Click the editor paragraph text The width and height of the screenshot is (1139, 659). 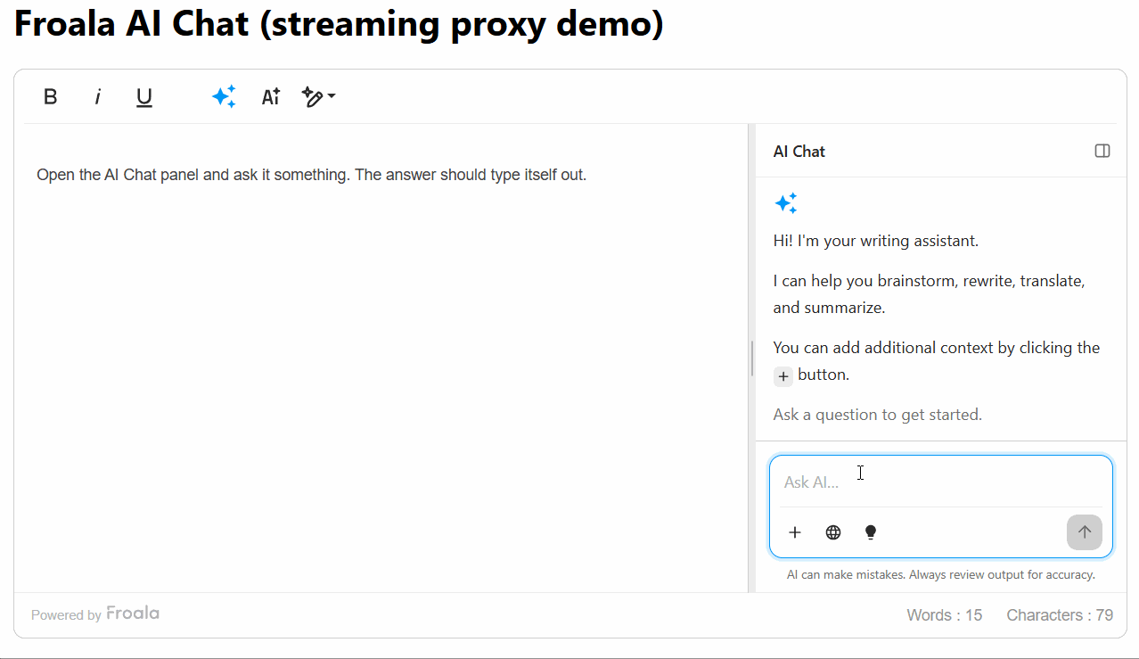pyautogui.click(x=312, y=175)
